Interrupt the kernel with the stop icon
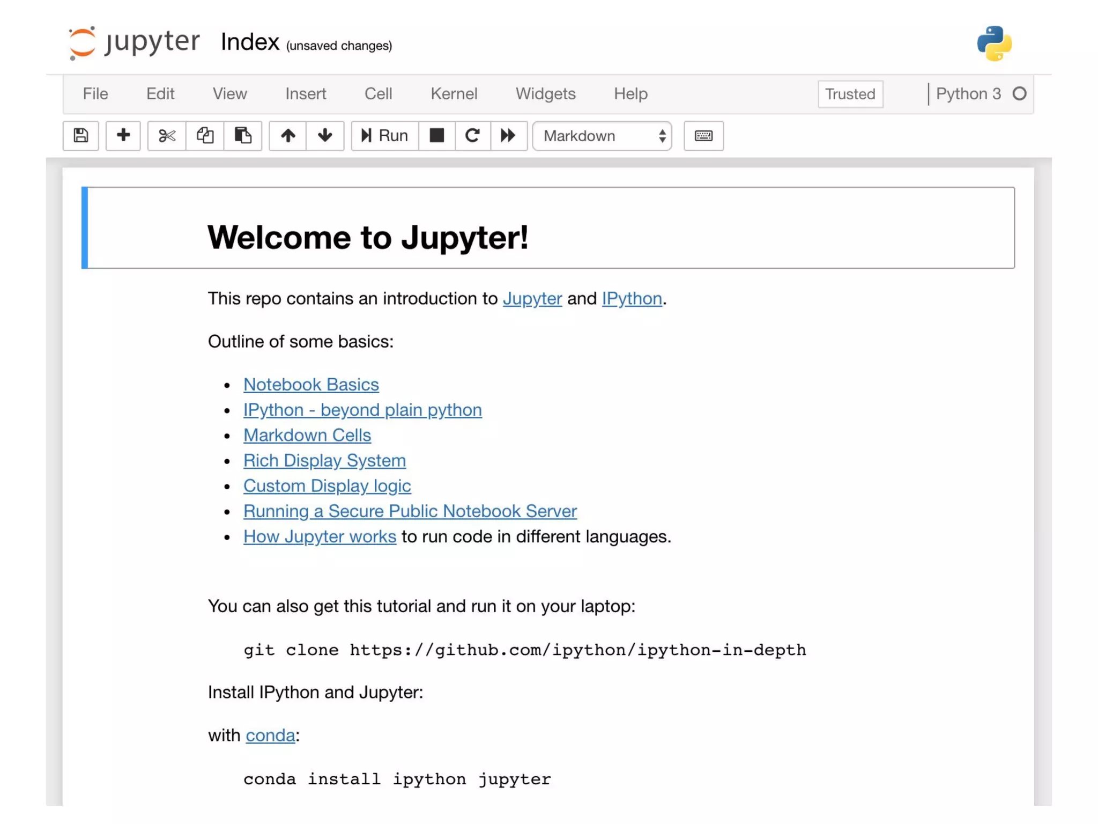This screenshot has width=1098, height=824. [437, 136]
